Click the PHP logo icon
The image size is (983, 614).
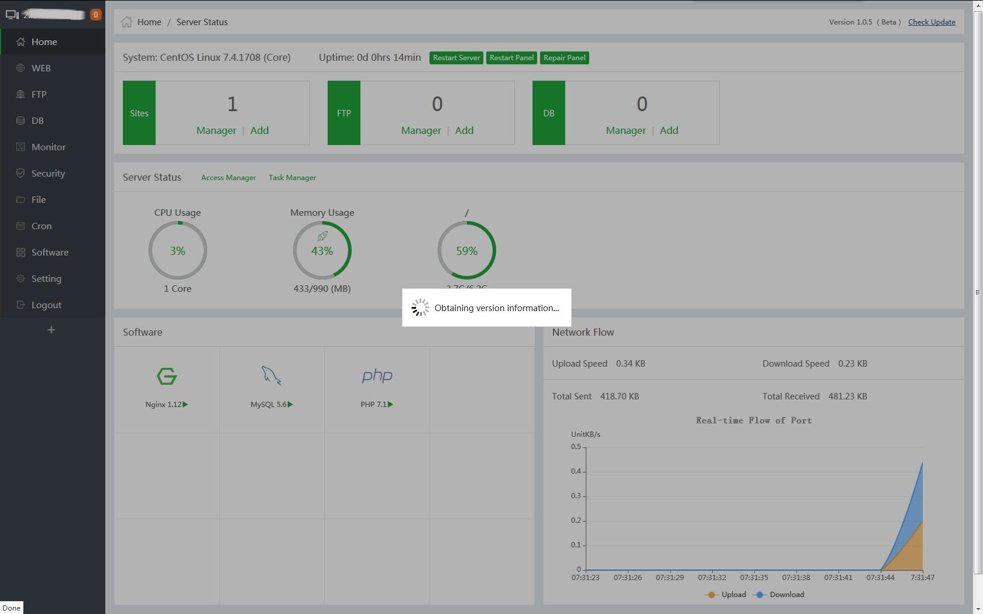pos(377,376)
